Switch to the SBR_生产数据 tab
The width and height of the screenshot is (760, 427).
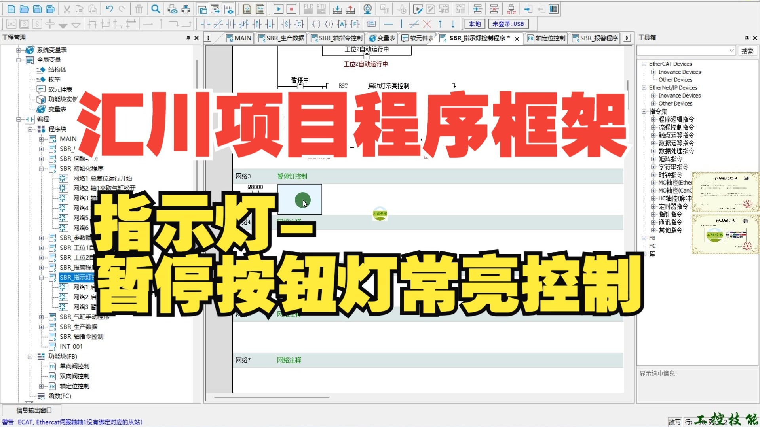pos(281,38)
